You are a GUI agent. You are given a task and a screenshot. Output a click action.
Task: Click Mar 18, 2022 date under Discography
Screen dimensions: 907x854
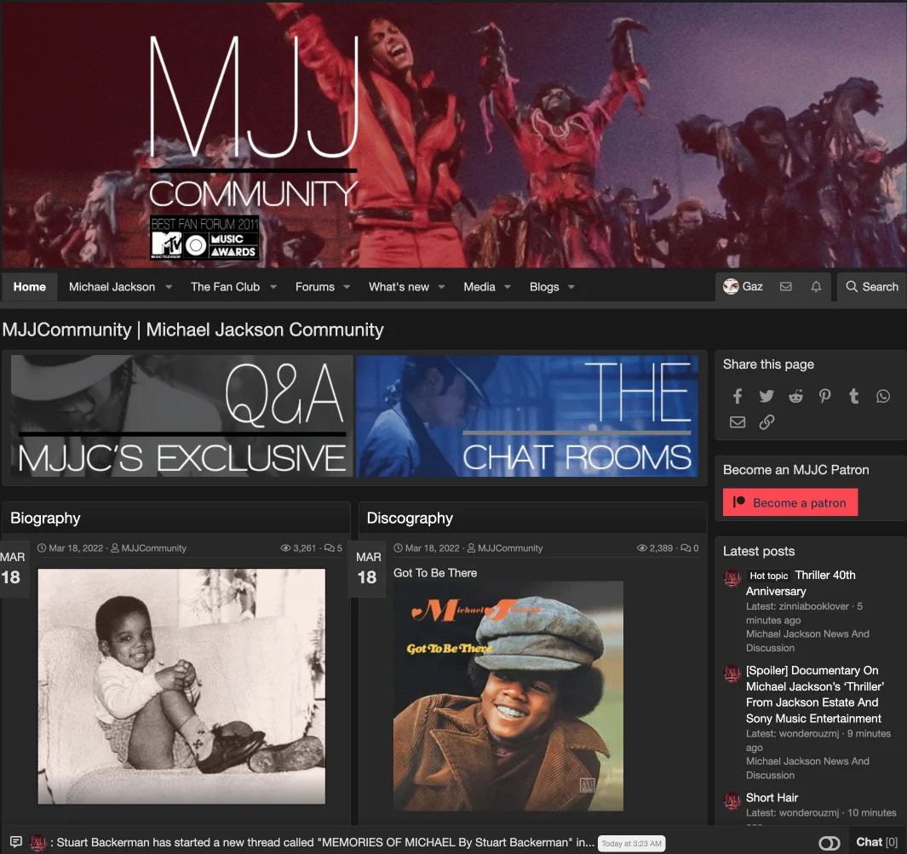(432, 548)
